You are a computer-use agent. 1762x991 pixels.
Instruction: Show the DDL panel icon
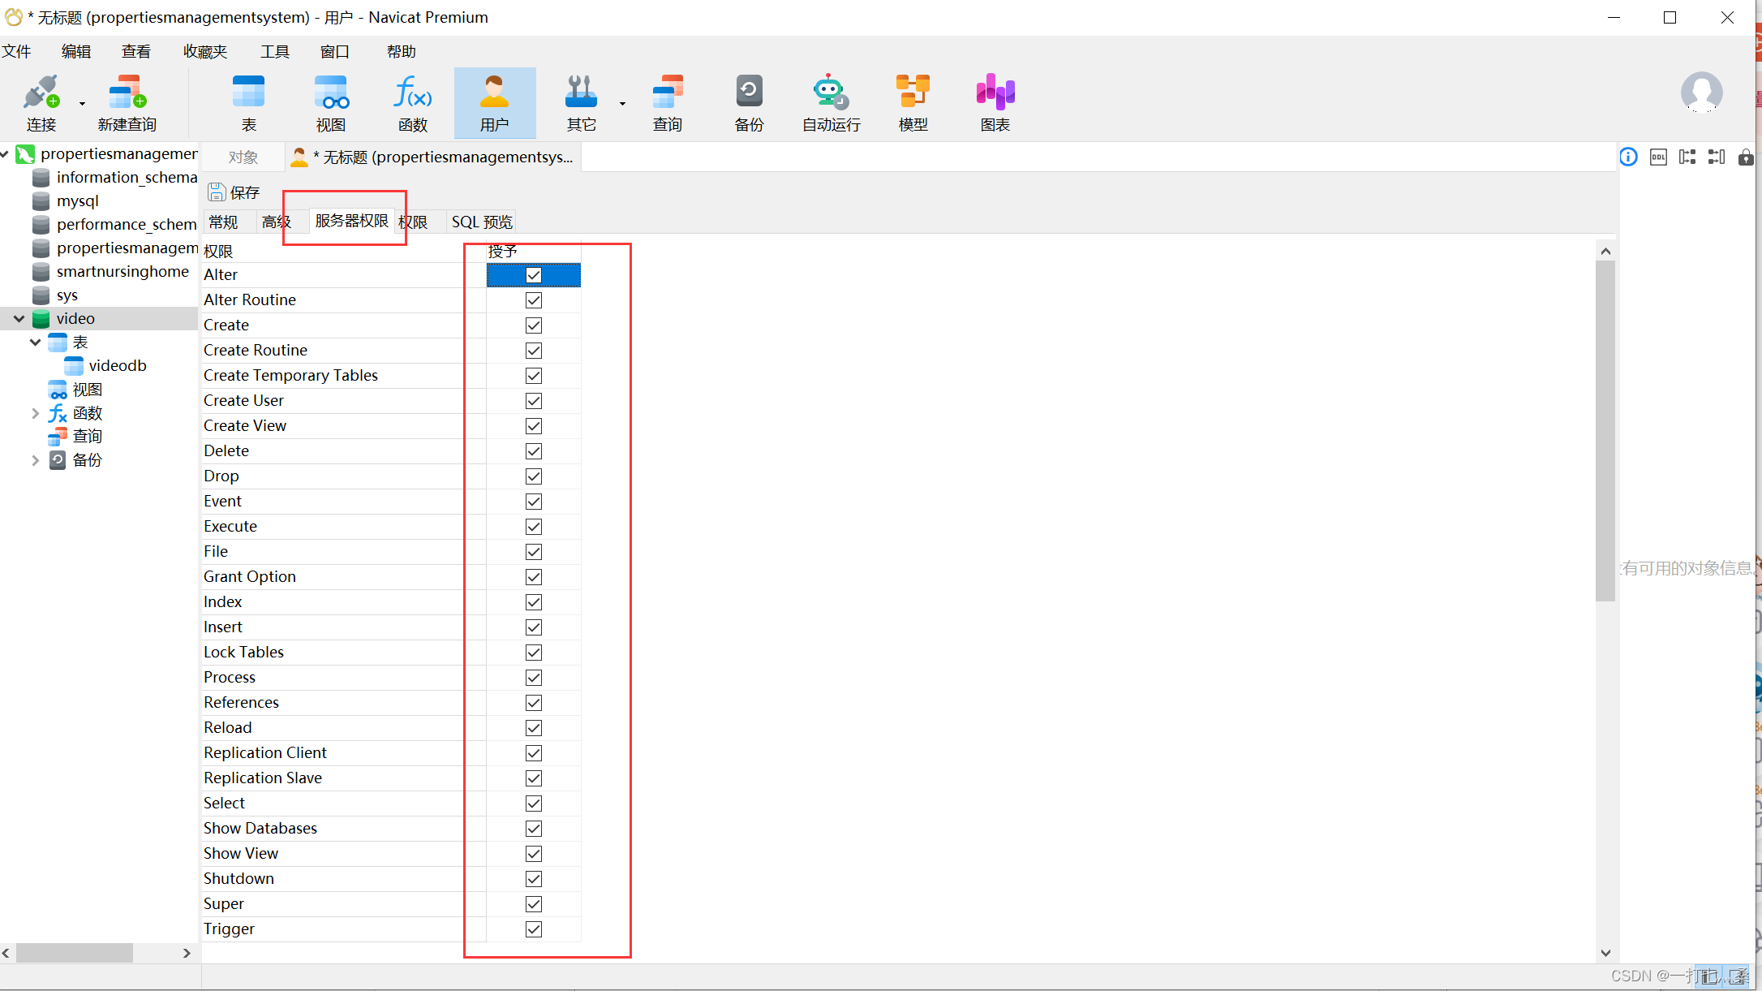(1658, 157)
